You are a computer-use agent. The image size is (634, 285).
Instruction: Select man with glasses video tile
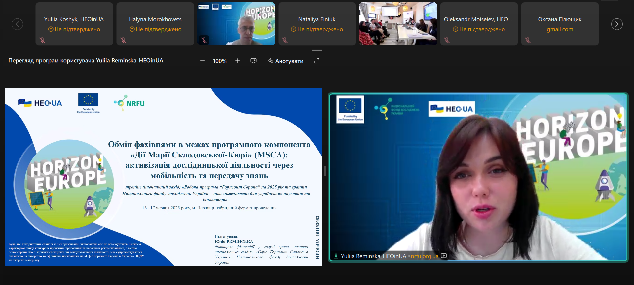(236, 24)
